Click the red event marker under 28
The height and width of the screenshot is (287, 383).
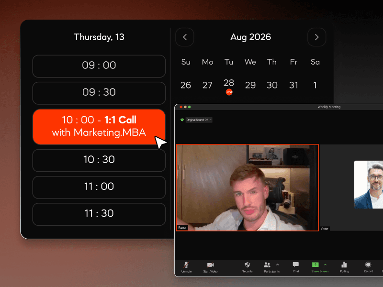[x=229, y=92]
